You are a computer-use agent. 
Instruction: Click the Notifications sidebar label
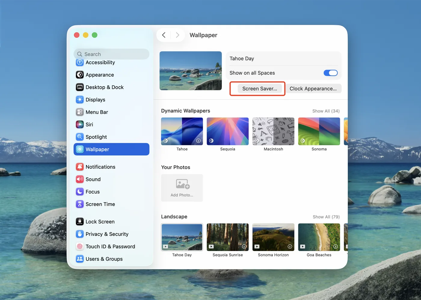(100, 167)
